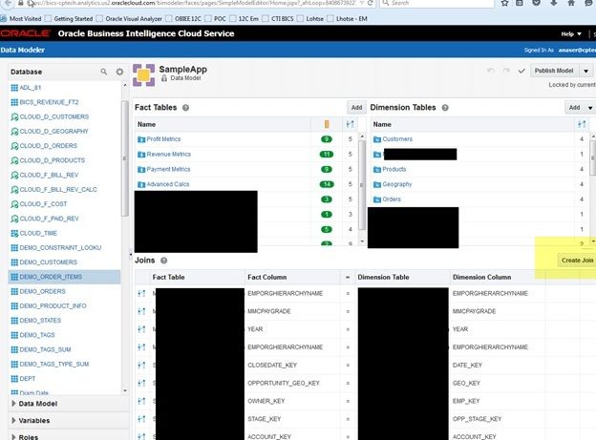Open the Dimension Tables Add dropdown arrow
This screenshot has width=596, height=440.
[590, 108]
